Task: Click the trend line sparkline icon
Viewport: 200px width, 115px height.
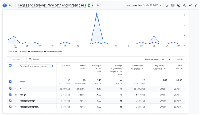Action: click(x=190, y=5)
